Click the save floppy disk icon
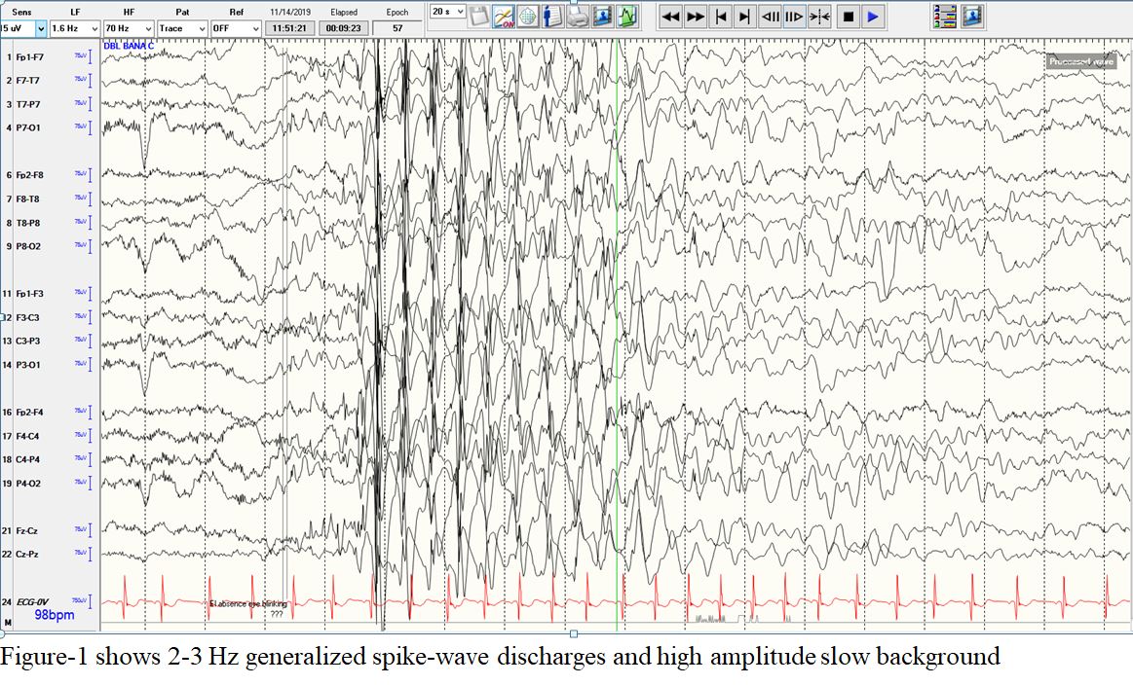Screen dimensions: 1133x685 coord(479,17)
